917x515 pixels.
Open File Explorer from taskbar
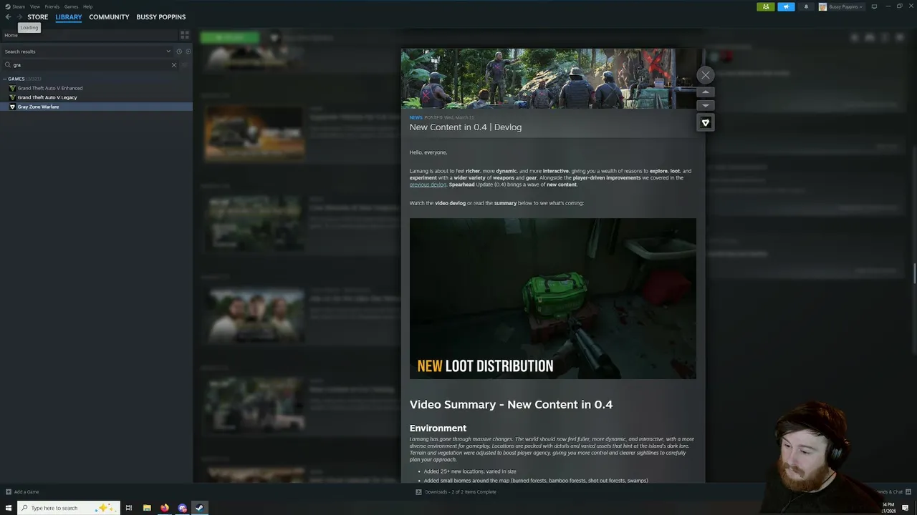click(x=147, y=508)
